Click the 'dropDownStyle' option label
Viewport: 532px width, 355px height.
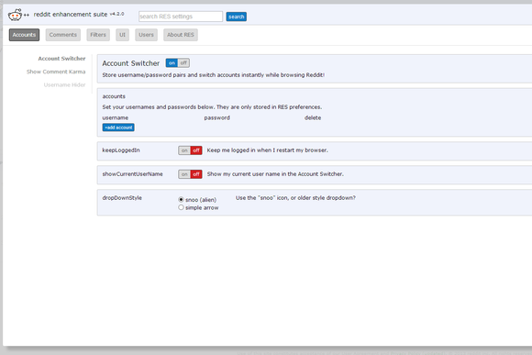pos(122,198)
